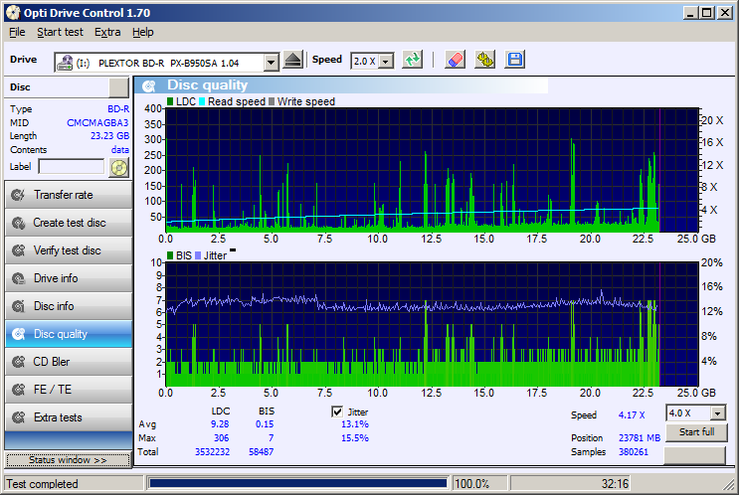
Task: Click the blank button below Start full
Action: point(694,455)
